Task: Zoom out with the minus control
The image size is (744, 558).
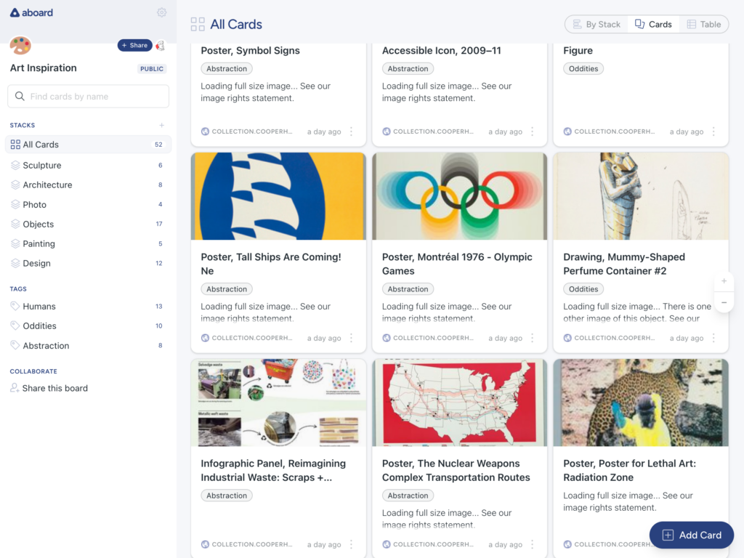Action: coord(724,302)
